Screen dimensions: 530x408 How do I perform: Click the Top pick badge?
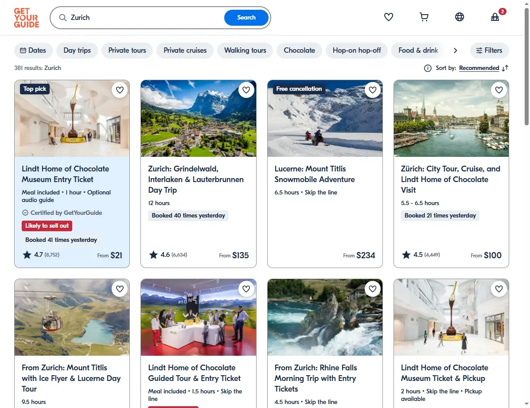(35, 89)
